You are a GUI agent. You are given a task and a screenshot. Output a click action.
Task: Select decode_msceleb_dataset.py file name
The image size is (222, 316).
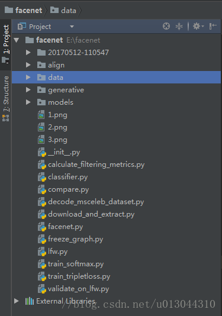[96, 202]
